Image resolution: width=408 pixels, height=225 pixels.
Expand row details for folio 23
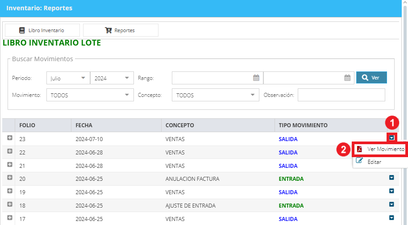(x=10, y=138)
